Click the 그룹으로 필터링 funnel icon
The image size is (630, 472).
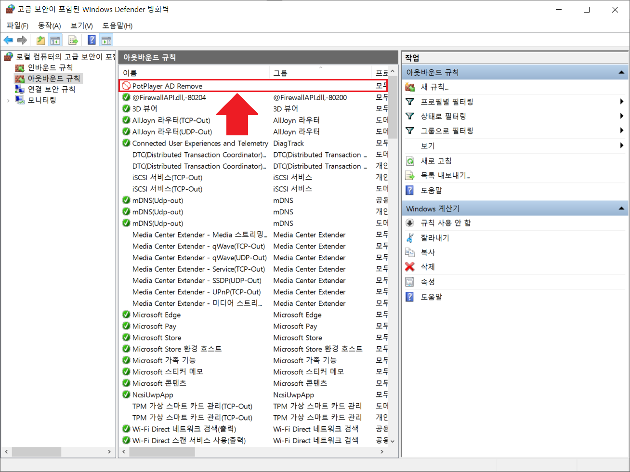coord(410,131)
